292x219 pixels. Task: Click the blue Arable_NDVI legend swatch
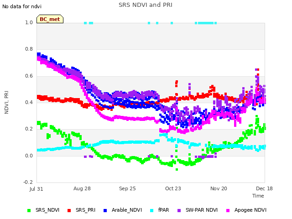tap(105, 210)
